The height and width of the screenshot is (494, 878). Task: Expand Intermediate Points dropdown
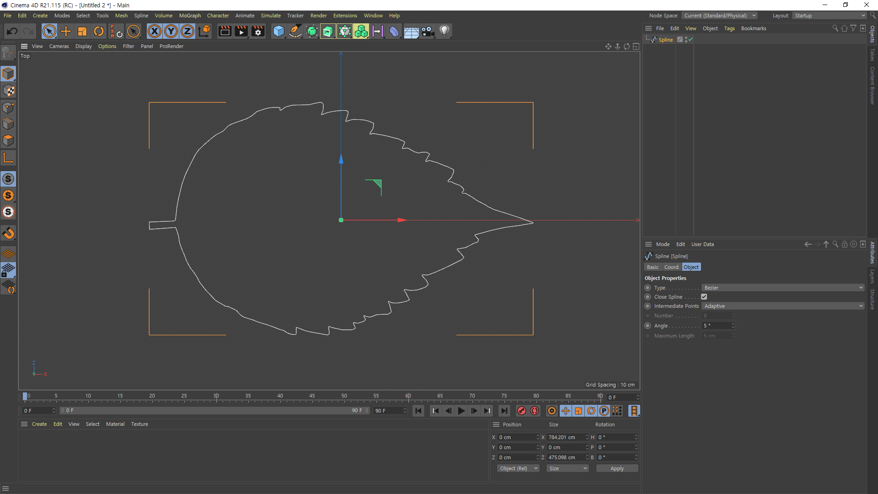pos(782,306)
